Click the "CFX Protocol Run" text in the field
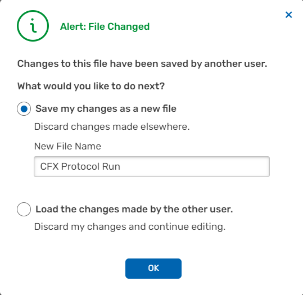The image size is (303, 295). pyautogui.click(x=80, y=166)
